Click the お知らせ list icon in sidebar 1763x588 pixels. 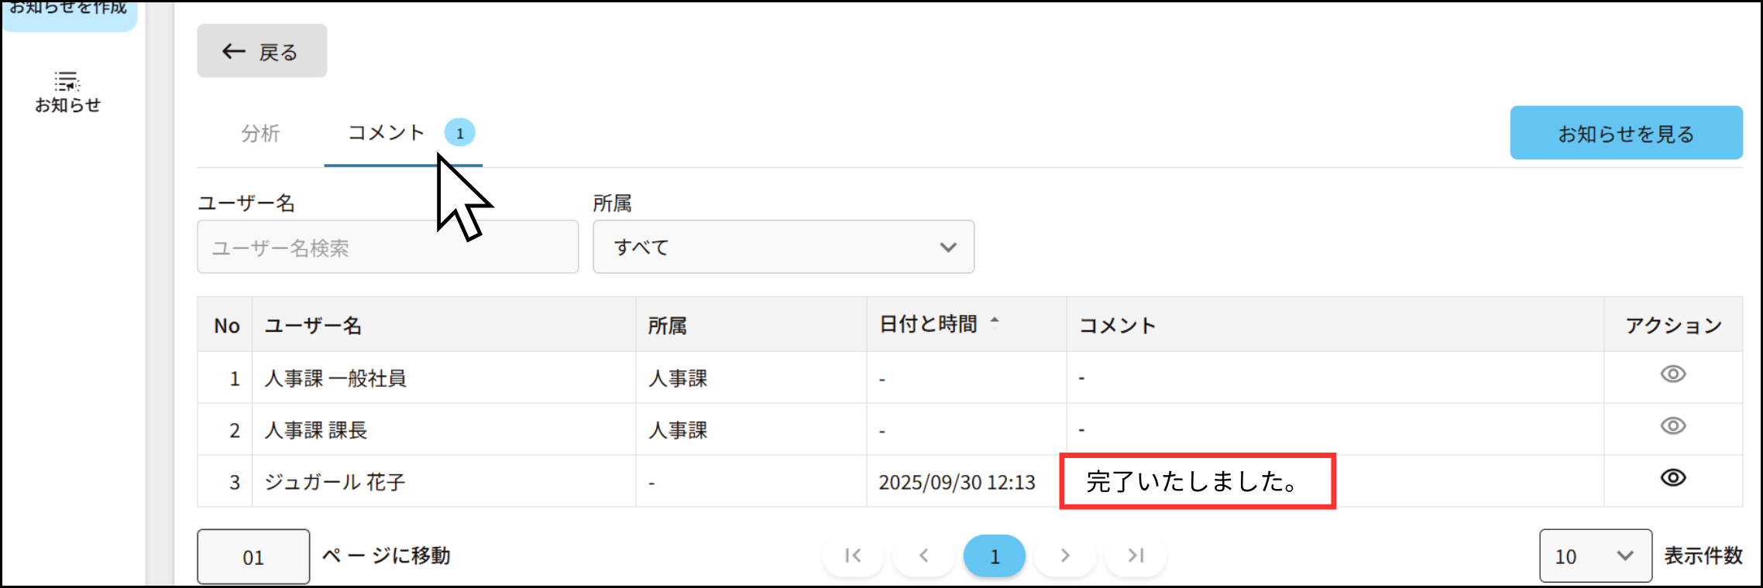coord(67,82)
